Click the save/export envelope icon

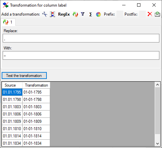pos(157,14)
